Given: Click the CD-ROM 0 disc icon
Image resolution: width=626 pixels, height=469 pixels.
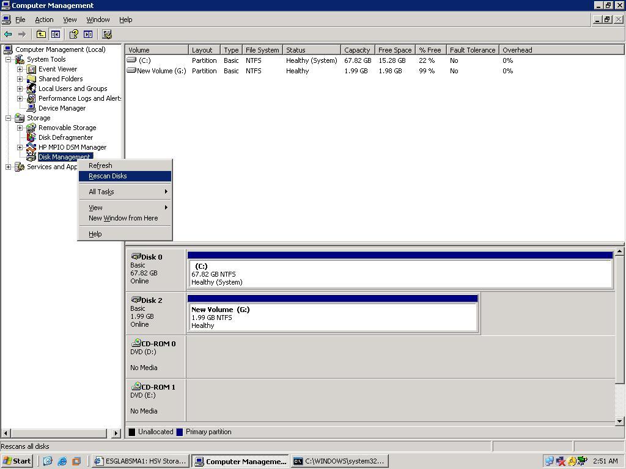Looking at the screenshot, I should coord(136,343).
